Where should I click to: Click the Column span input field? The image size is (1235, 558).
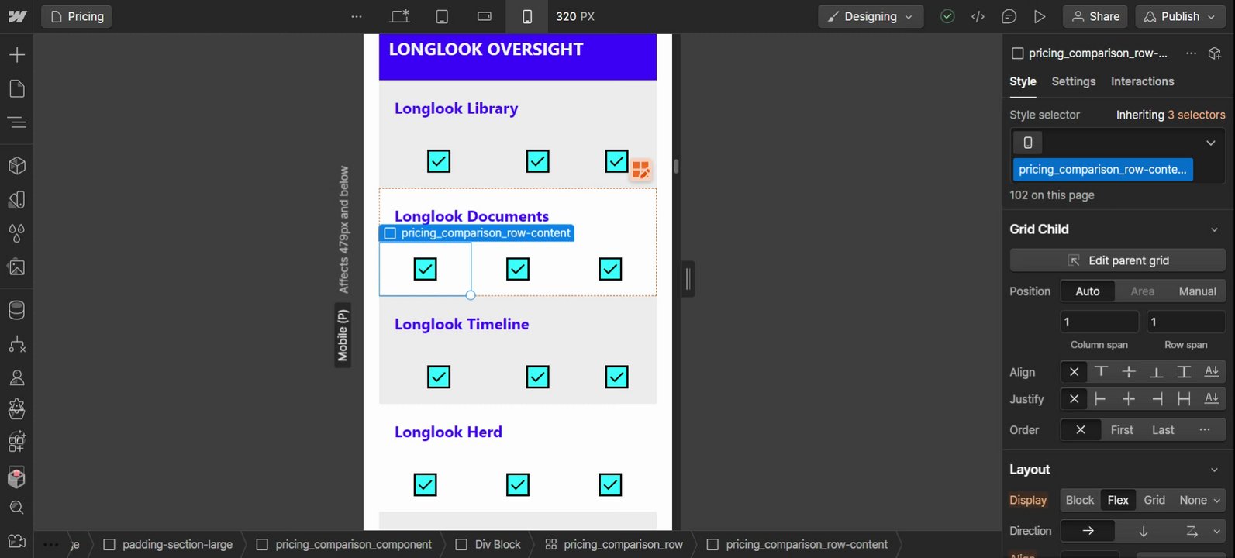1099,322
